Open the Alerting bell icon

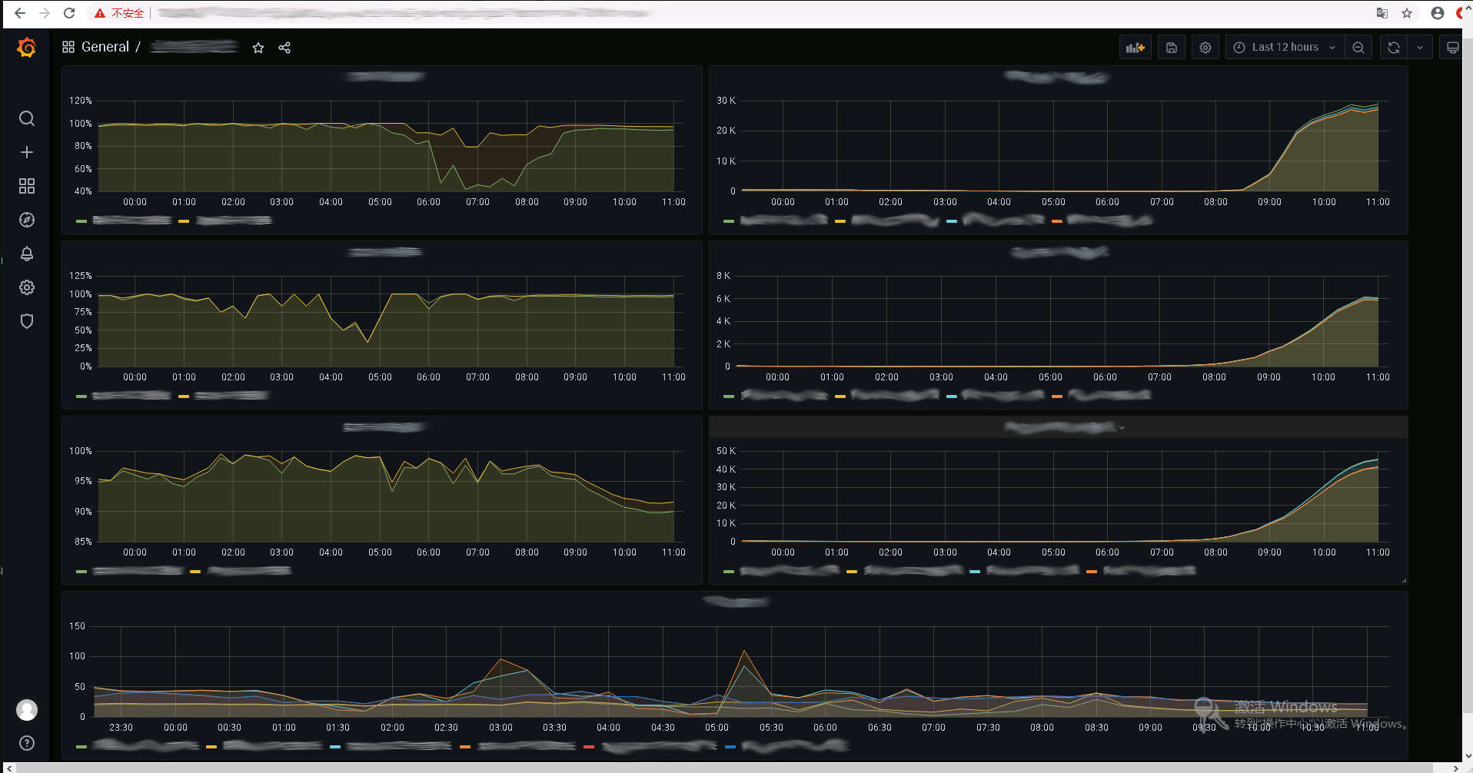27,254
